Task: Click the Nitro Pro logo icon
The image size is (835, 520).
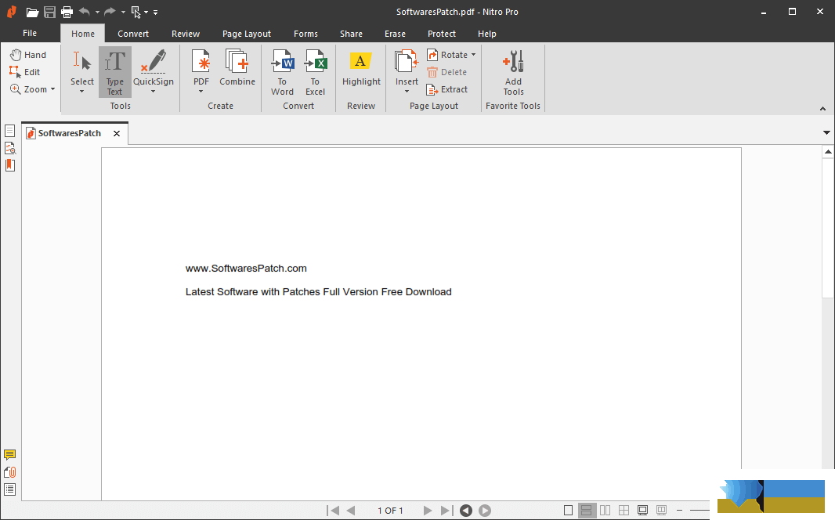Action: tap(11, 12)
